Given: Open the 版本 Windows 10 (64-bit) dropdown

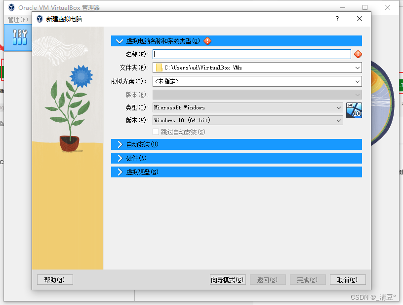Looking at the screenshot, I should point(339,120).
